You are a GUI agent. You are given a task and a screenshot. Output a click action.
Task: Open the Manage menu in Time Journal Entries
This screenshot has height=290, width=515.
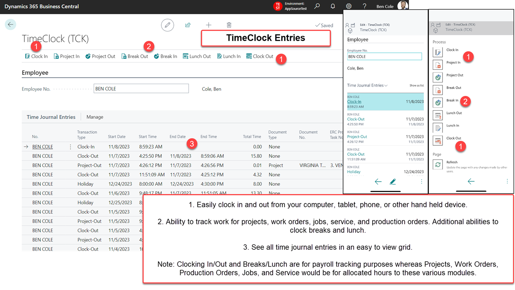pos(95,117)
